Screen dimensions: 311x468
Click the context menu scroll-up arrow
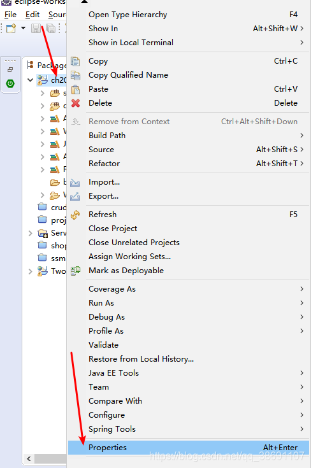(x=85, y=1)
